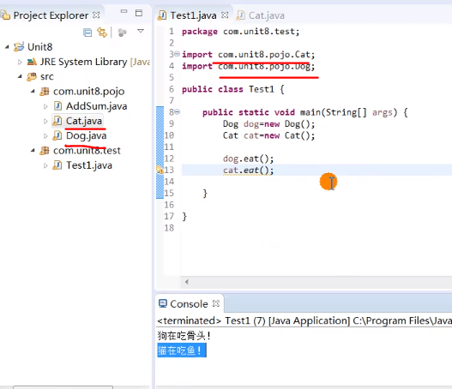The image size is (452, 389).
Task: Expand the Test1.java tree arrow
Action: click(x=45, y=165)
